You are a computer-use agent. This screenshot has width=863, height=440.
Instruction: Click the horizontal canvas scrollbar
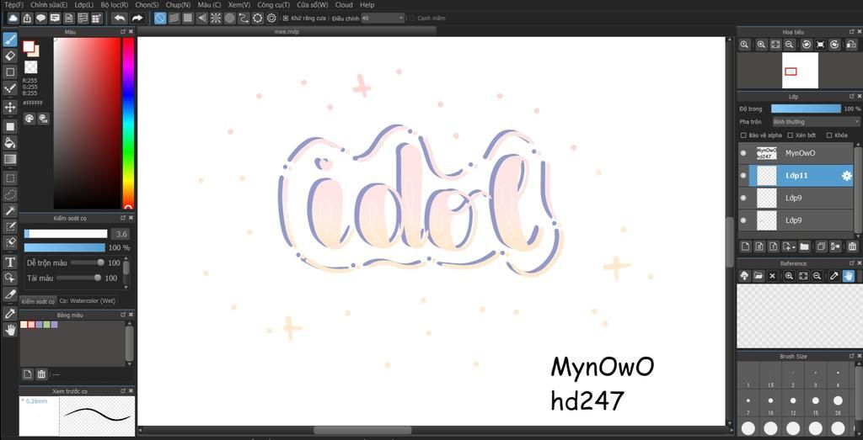362,431
